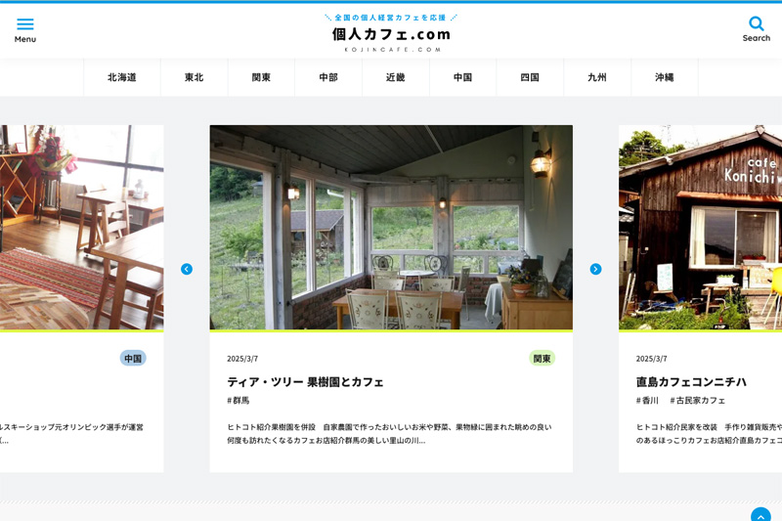The height and width of the screenshot is (521, 782).
Task: Open the orchard cafe terrace photo
Action: (x=391, y=228)
